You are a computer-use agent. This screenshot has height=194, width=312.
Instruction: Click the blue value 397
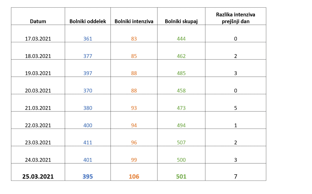(88, 73)
